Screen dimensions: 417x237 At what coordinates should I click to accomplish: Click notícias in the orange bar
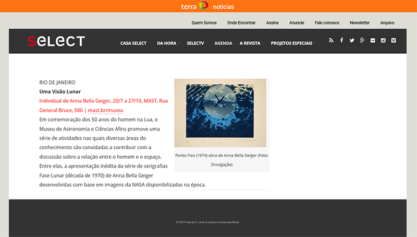point(223,7)
